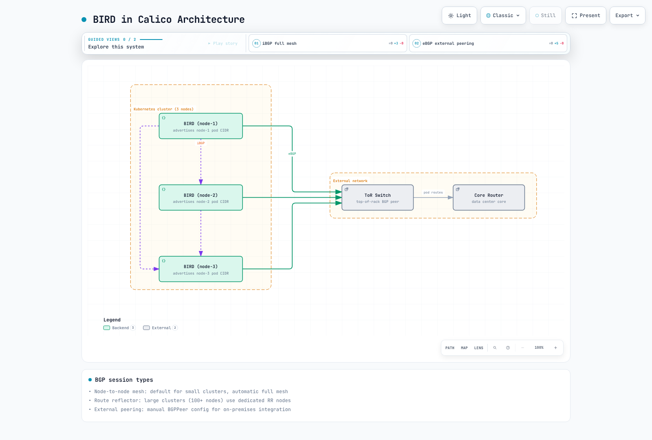The width and height of the screenshot is (652, 440).
Task: Click Explore this system text
Action: click(116, 47)
